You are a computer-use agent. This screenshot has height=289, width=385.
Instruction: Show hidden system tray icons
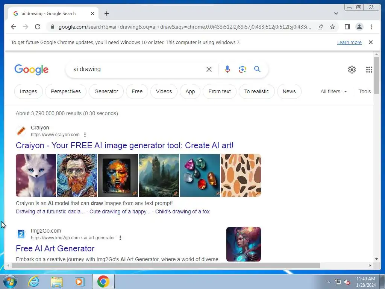[329, 282]
